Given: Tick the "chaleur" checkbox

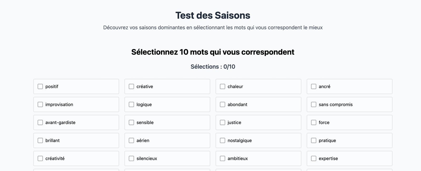Looking at the screenshot, I should coord(222,86).
